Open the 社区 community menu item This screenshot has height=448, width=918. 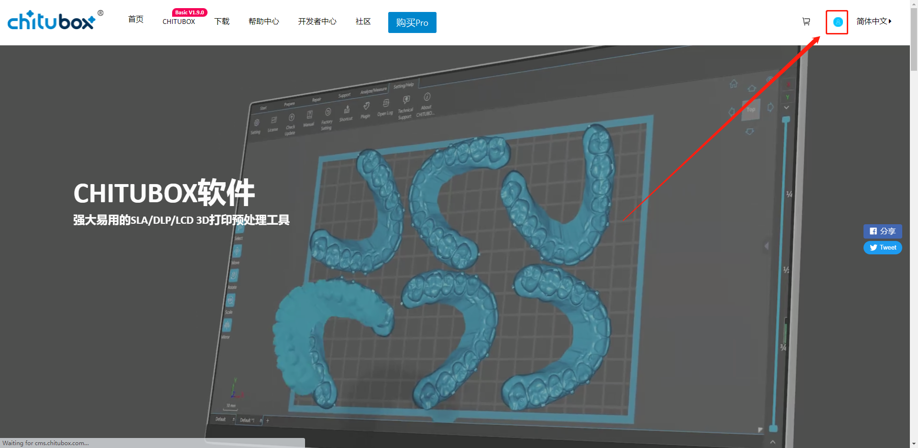pos(363,22)
